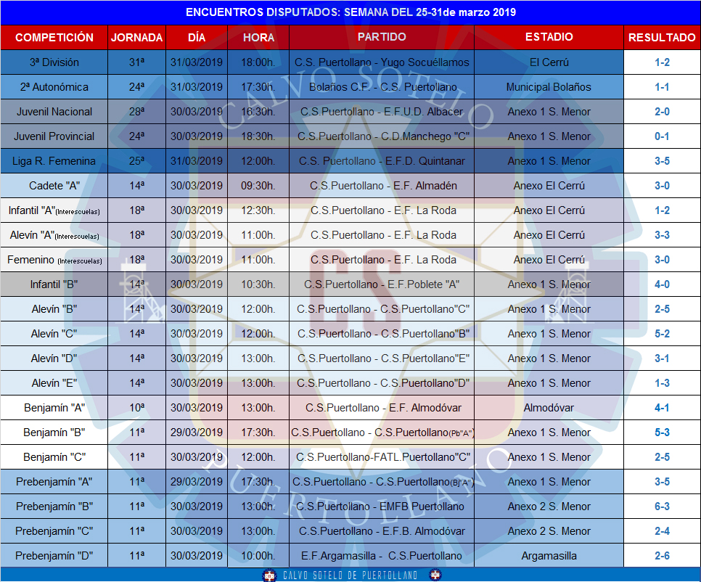The height and width of the screenshot is (582, 701).
Task: Click the DÍA column header
Action: [197, 38]
